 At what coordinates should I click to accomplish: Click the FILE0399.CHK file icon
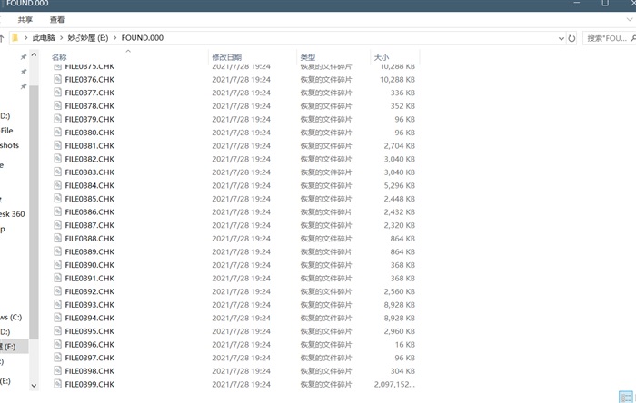(57, 385)
